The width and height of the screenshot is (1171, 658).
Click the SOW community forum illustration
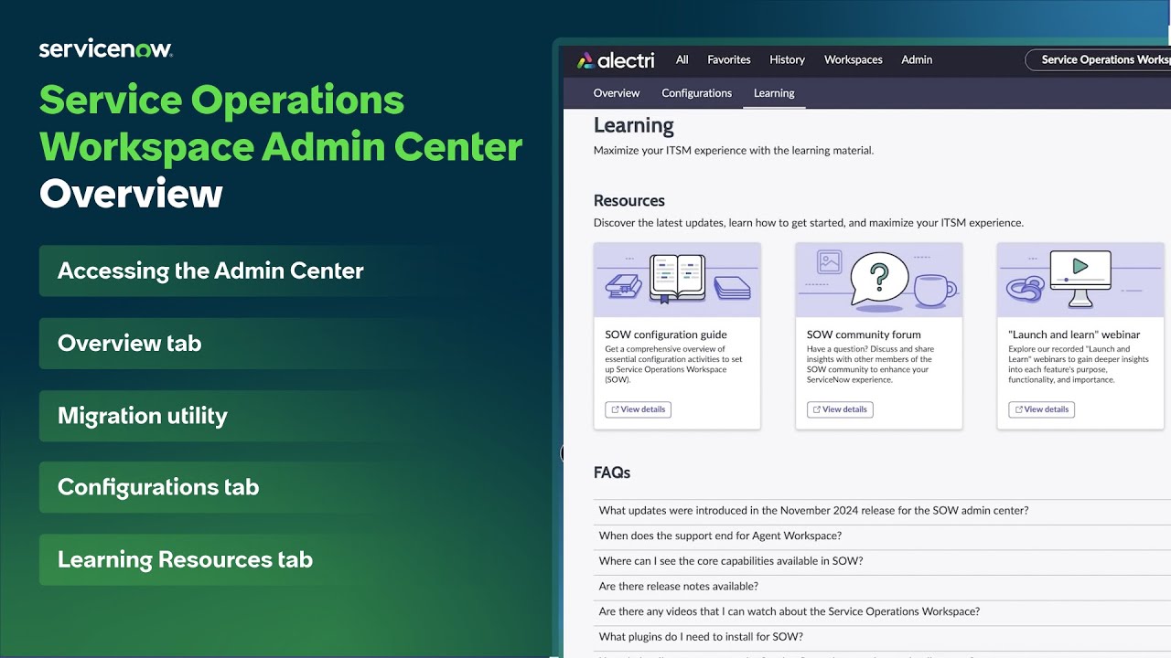[879, 280]
